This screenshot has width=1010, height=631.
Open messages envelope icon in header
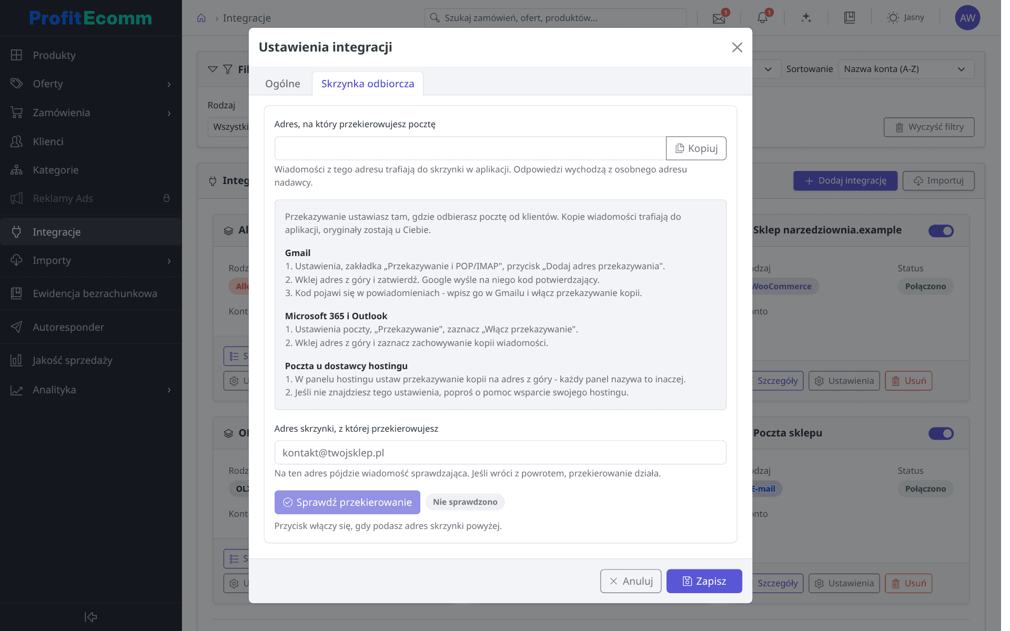tap(719, 18)
